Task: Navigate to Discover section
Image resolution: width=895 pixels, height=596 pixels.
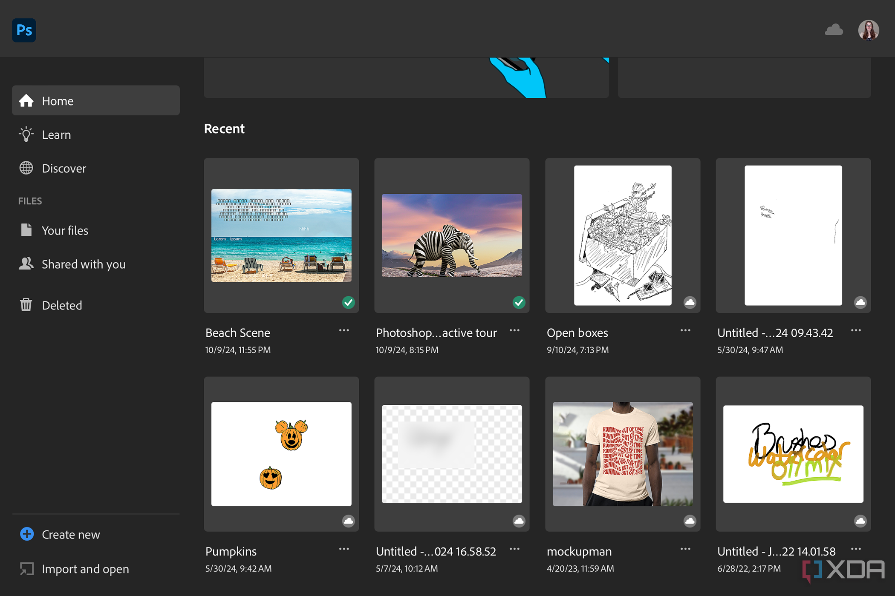Action: point(64,168)
